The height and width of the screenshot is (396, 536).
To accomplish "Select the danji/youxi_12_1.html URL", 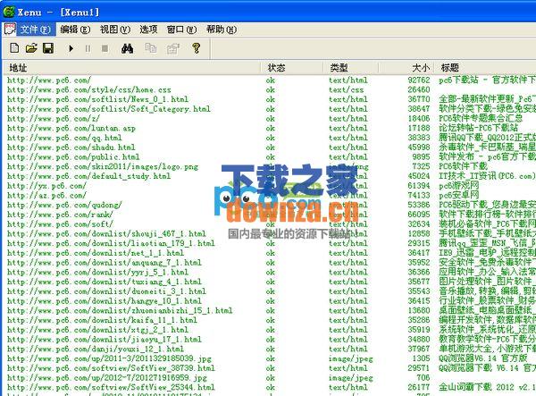I will 96,349.
